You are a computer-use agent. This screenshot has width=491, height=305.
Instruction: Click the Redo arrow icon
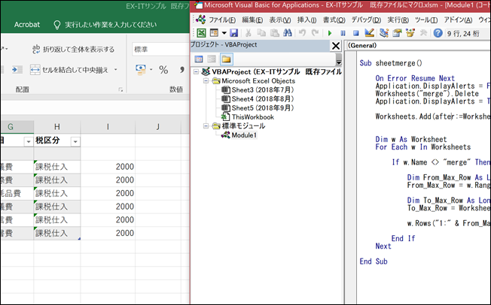316,33
